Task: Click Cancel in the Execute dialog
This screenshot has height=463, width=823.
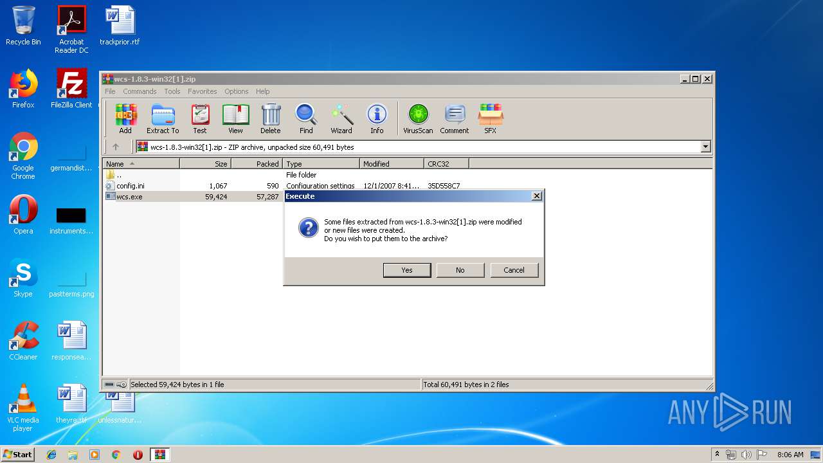Action: point(514,270)
